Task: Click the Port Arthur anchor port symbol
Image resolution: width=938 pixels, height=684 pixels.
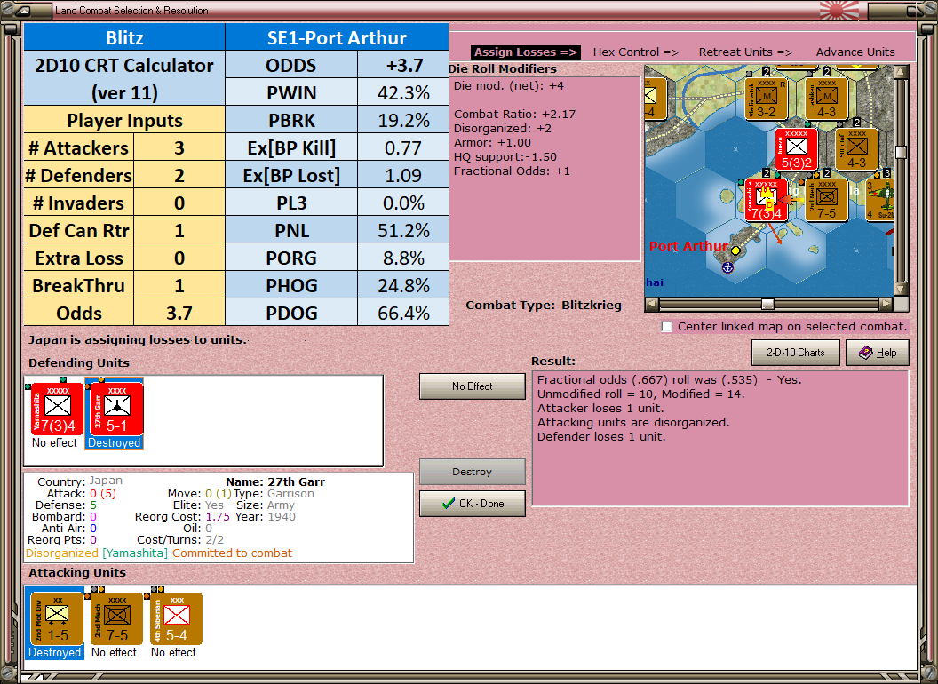Action: tap(727, 267)
